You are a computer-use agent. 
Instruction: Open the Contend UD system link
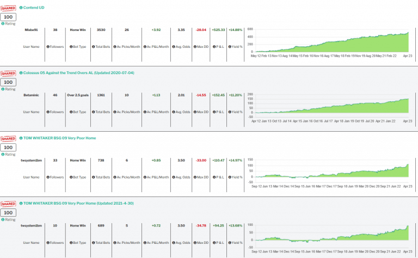[34, 8]
